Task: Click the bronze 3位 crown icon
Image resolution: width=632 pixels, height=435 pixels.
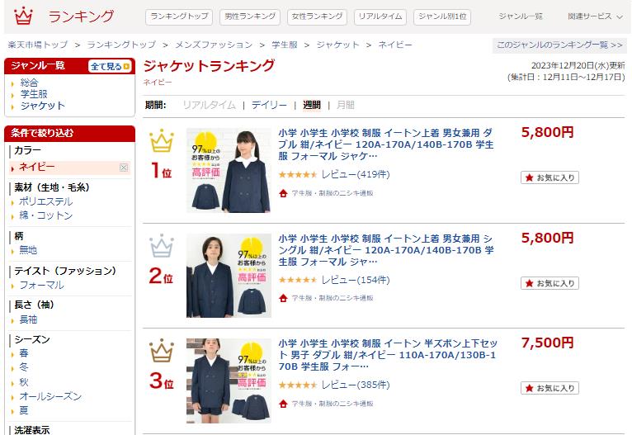Action: [x=162, y=350]
